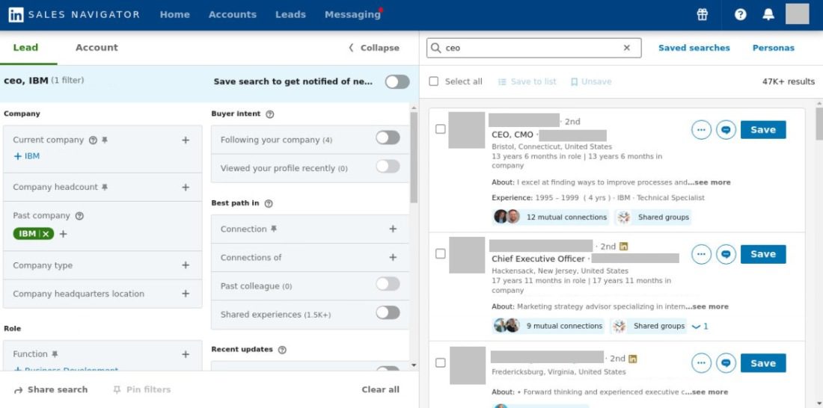This screenshot has width=823, height=408.
Task: Expand the Current company filter
Action: (186, 140)
